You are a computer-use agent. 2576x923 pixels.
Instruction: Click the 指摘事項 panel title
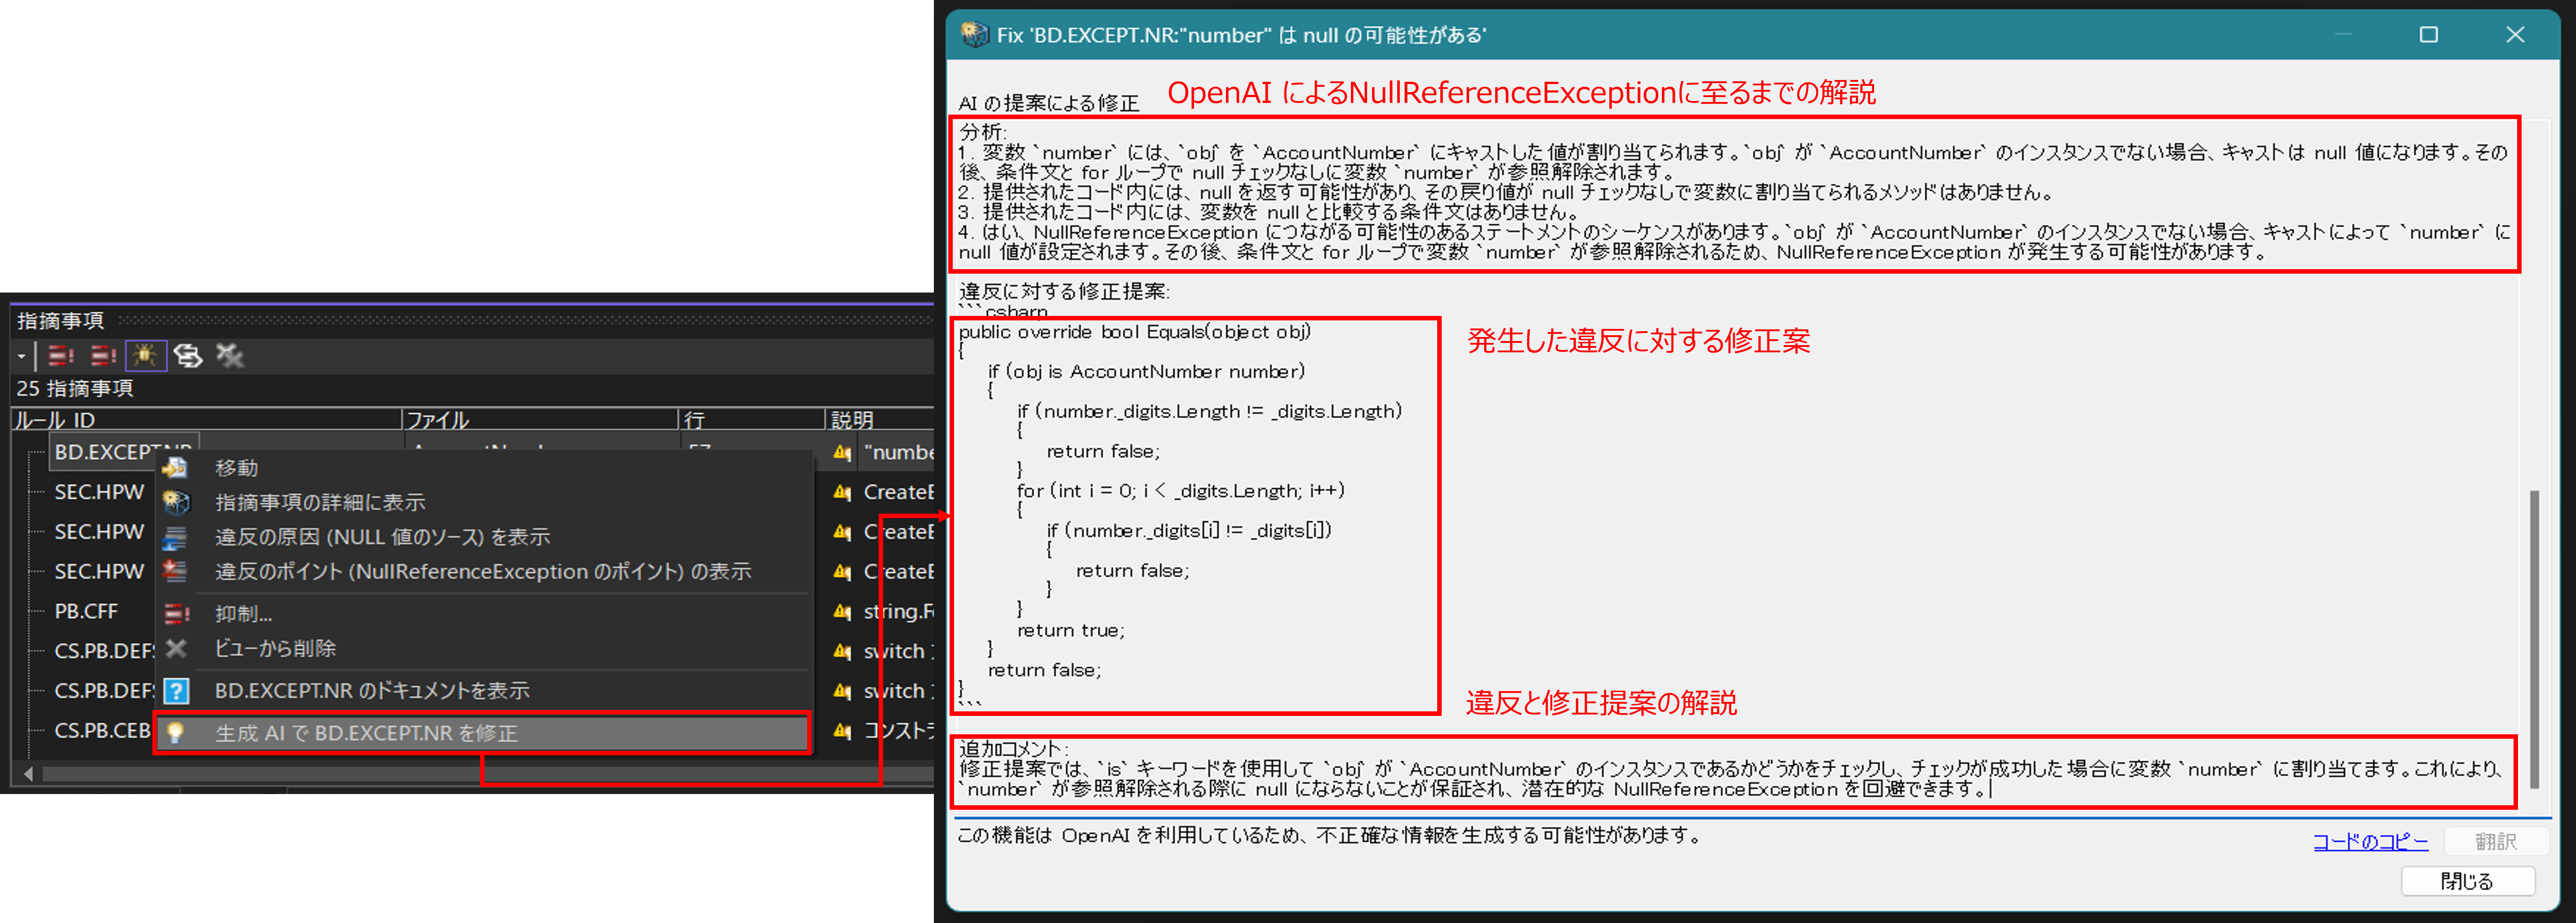coord(61,320)
